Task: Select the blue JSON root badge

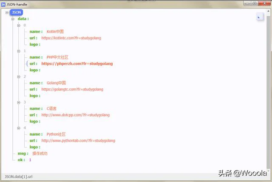Action: [16, 12]
